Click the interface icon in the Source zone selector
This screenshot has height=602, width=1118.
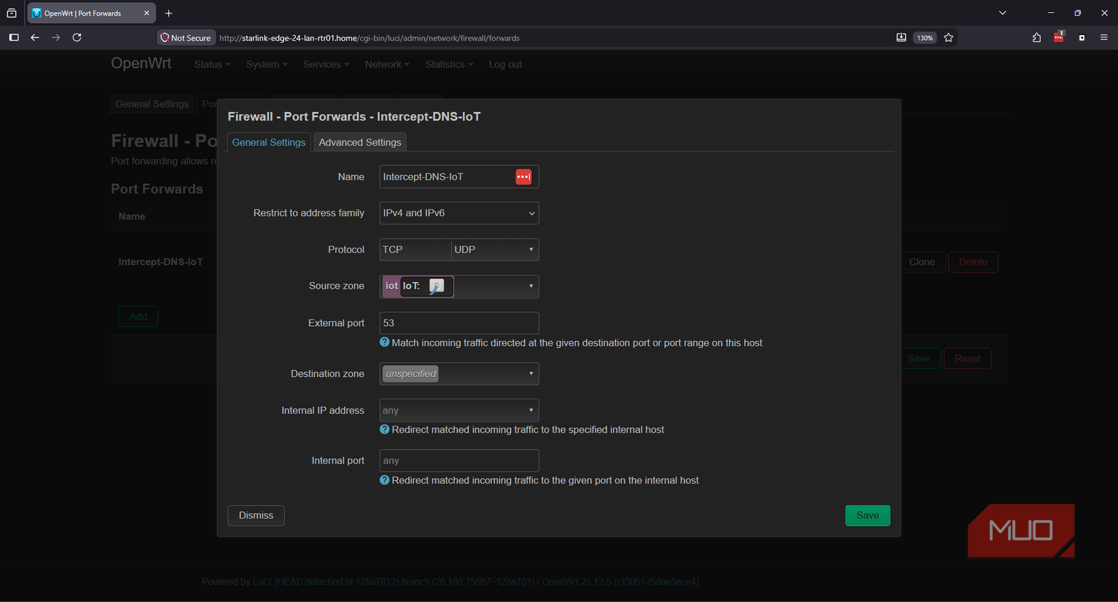(436, 286)
